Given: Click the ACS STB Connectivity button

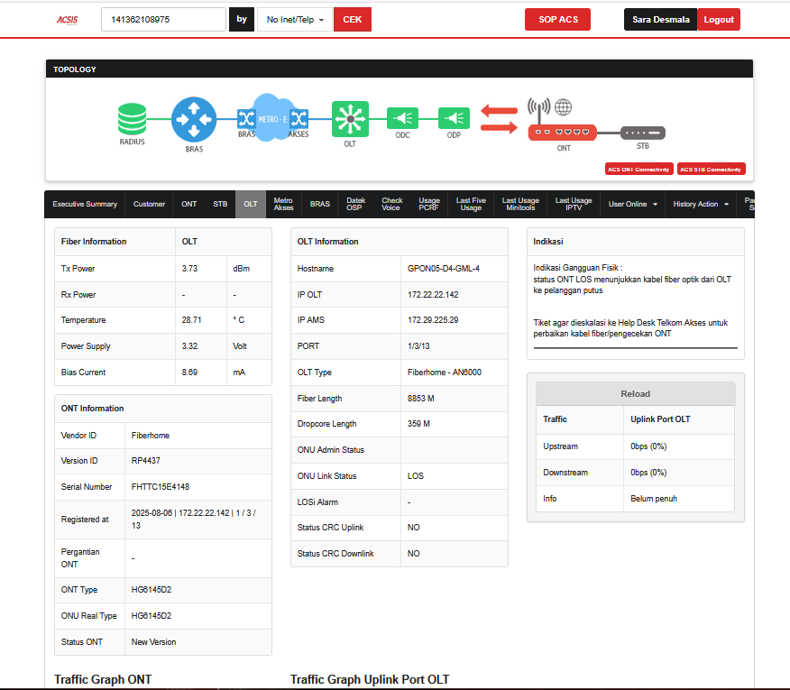Looking at the screenshot, I should 711,170.
